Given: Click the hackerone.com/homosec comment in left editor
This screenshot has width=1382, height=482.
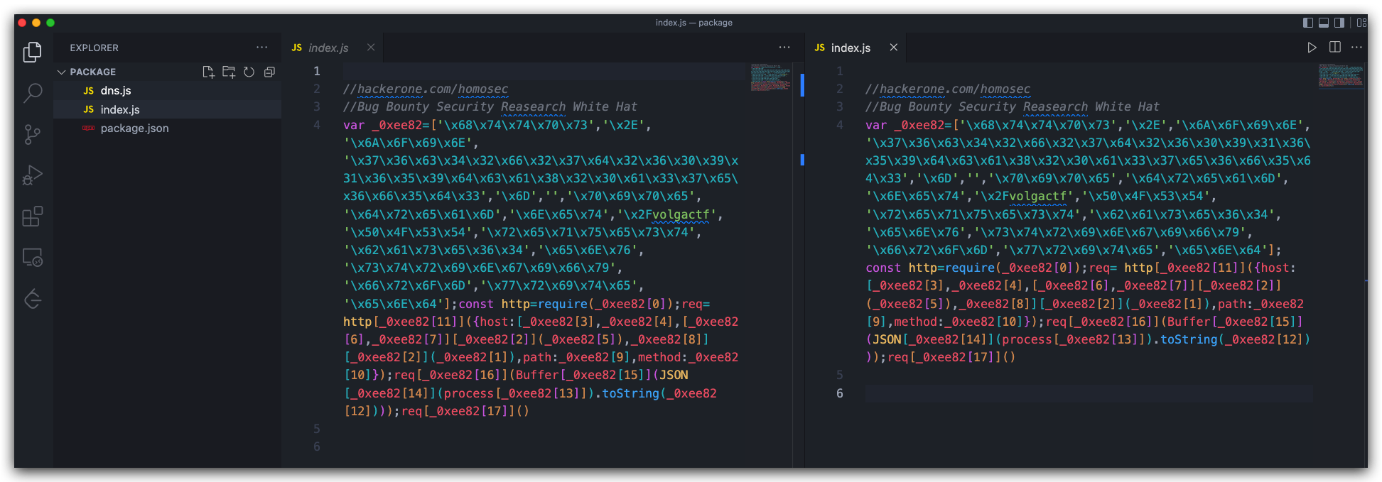Looking at the screenshot, I should tap(426, 89).
